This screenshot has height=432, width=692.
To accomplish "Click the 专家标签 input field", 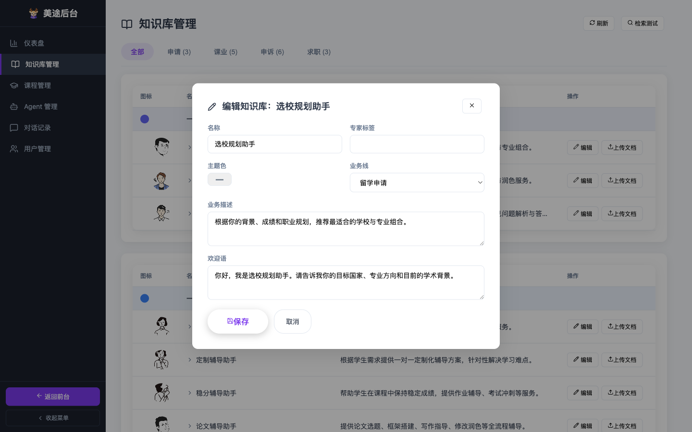I will coord(417,144).
